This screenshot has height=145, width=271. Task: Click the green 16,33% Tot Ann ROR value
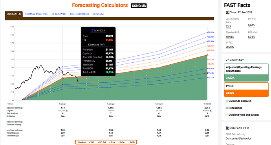[x=110, y=72]
